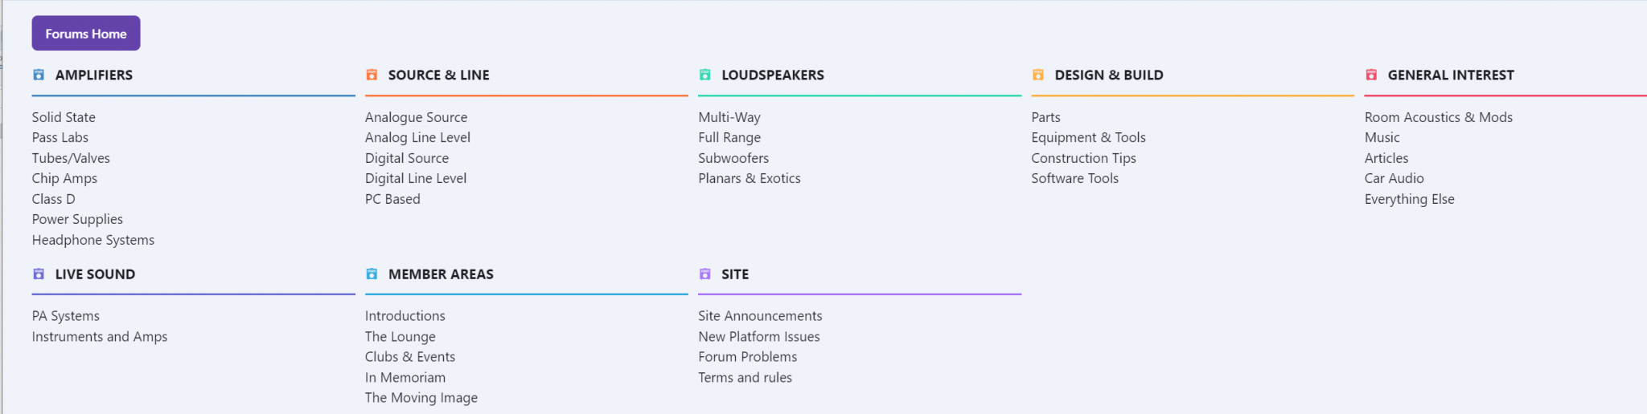Click the green Loudspeakers category icon

pos(704,75)
